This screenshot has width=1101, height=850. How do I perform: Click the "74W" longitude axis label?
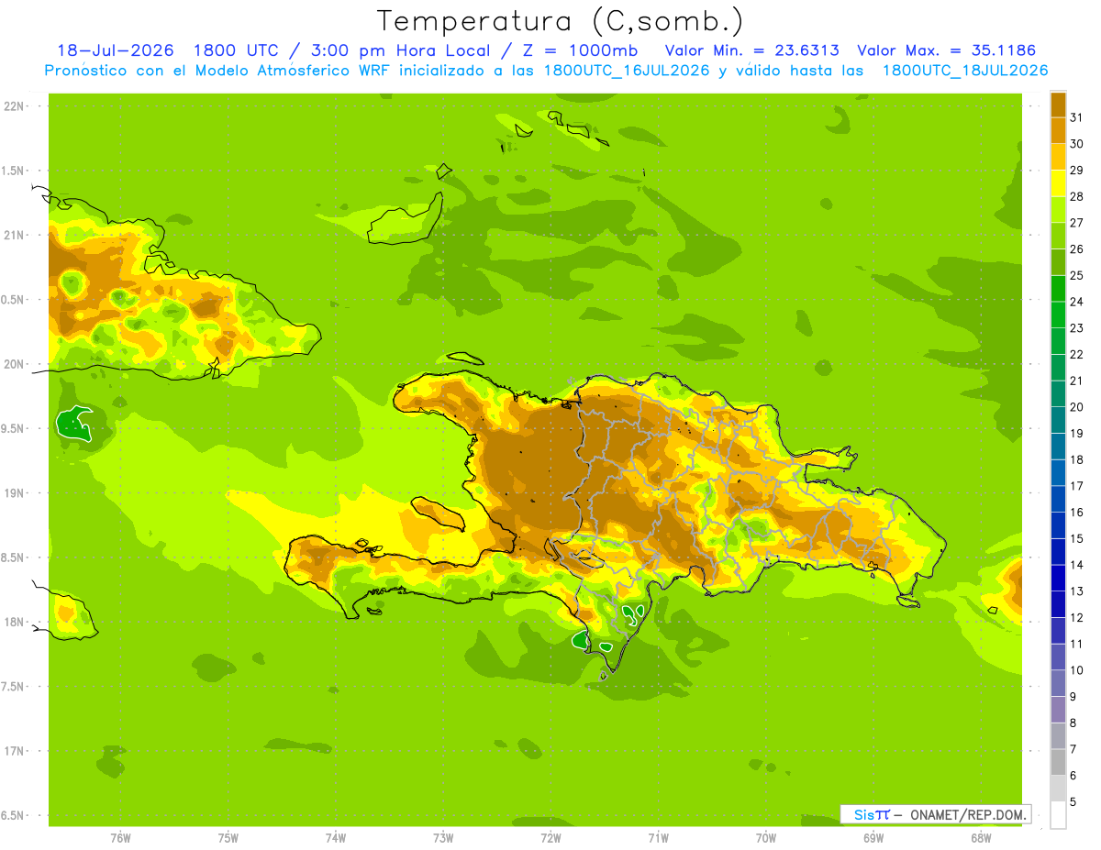coord(335,837)
